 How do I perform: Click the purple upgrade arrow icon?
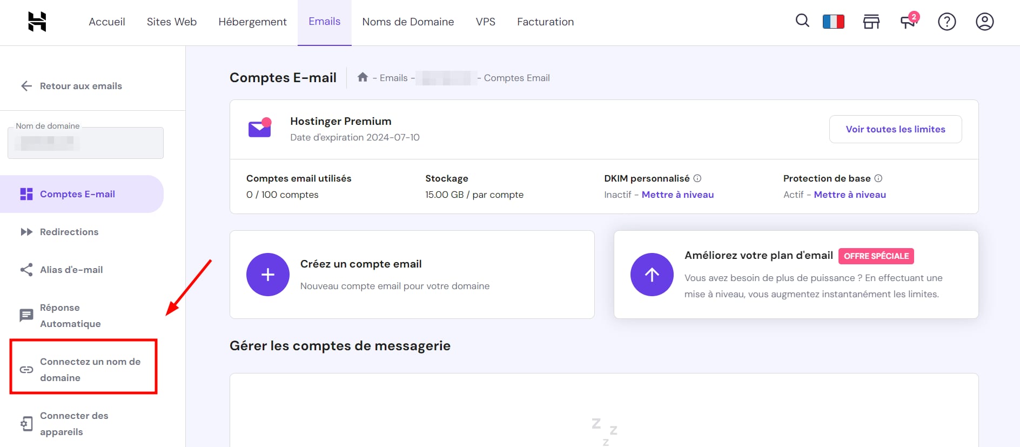[x=652, y=275]
